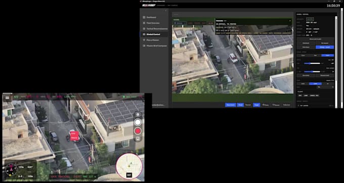Collapse the sidebar with the chevron

[x=165, y=11]
